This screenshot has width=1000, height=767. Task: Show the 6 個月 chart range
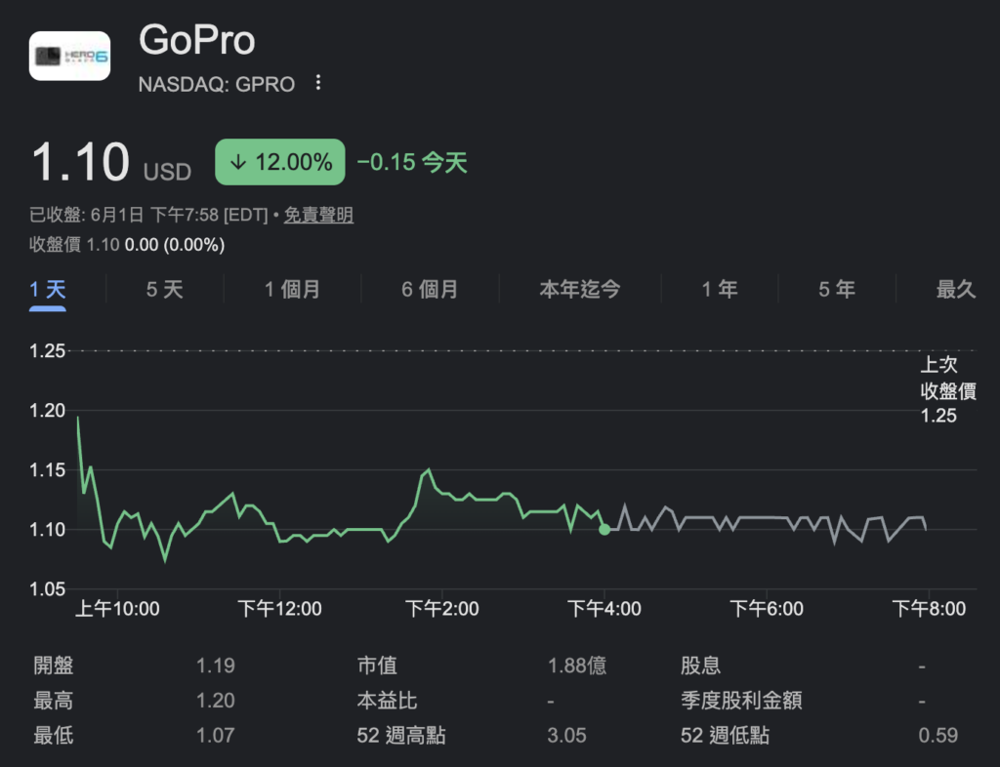(x=430, y=290)
